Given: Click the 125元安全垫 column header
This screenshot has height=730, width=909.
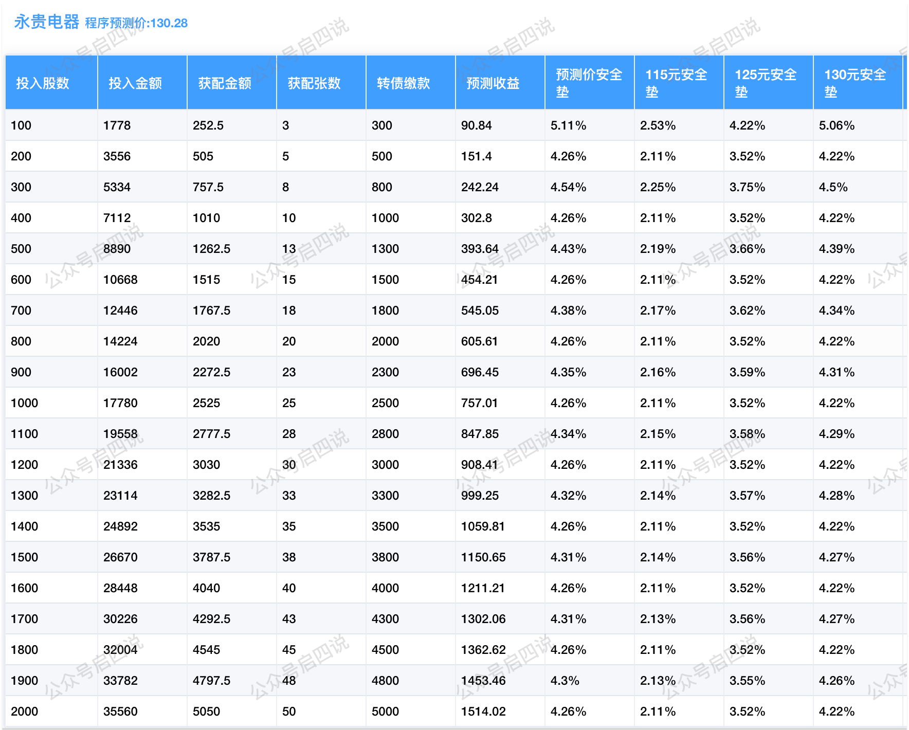Looking at the screenshot, I should (x=766, y=83).
